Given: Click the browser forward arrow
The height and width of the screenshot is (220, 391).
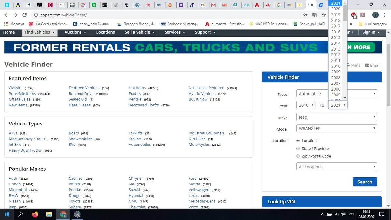Looking at the screenshot, I should coord(15,15).
